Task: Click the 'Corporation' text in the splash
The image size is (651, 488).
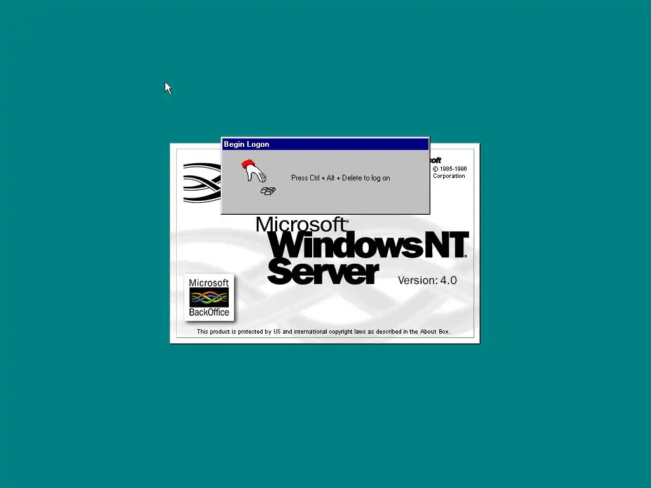Action: [449, 176]
